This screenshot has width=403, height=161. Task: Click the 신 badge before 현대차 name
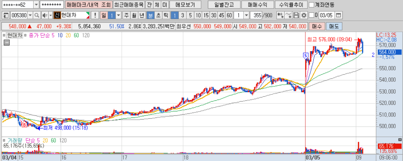click(57, 15)
